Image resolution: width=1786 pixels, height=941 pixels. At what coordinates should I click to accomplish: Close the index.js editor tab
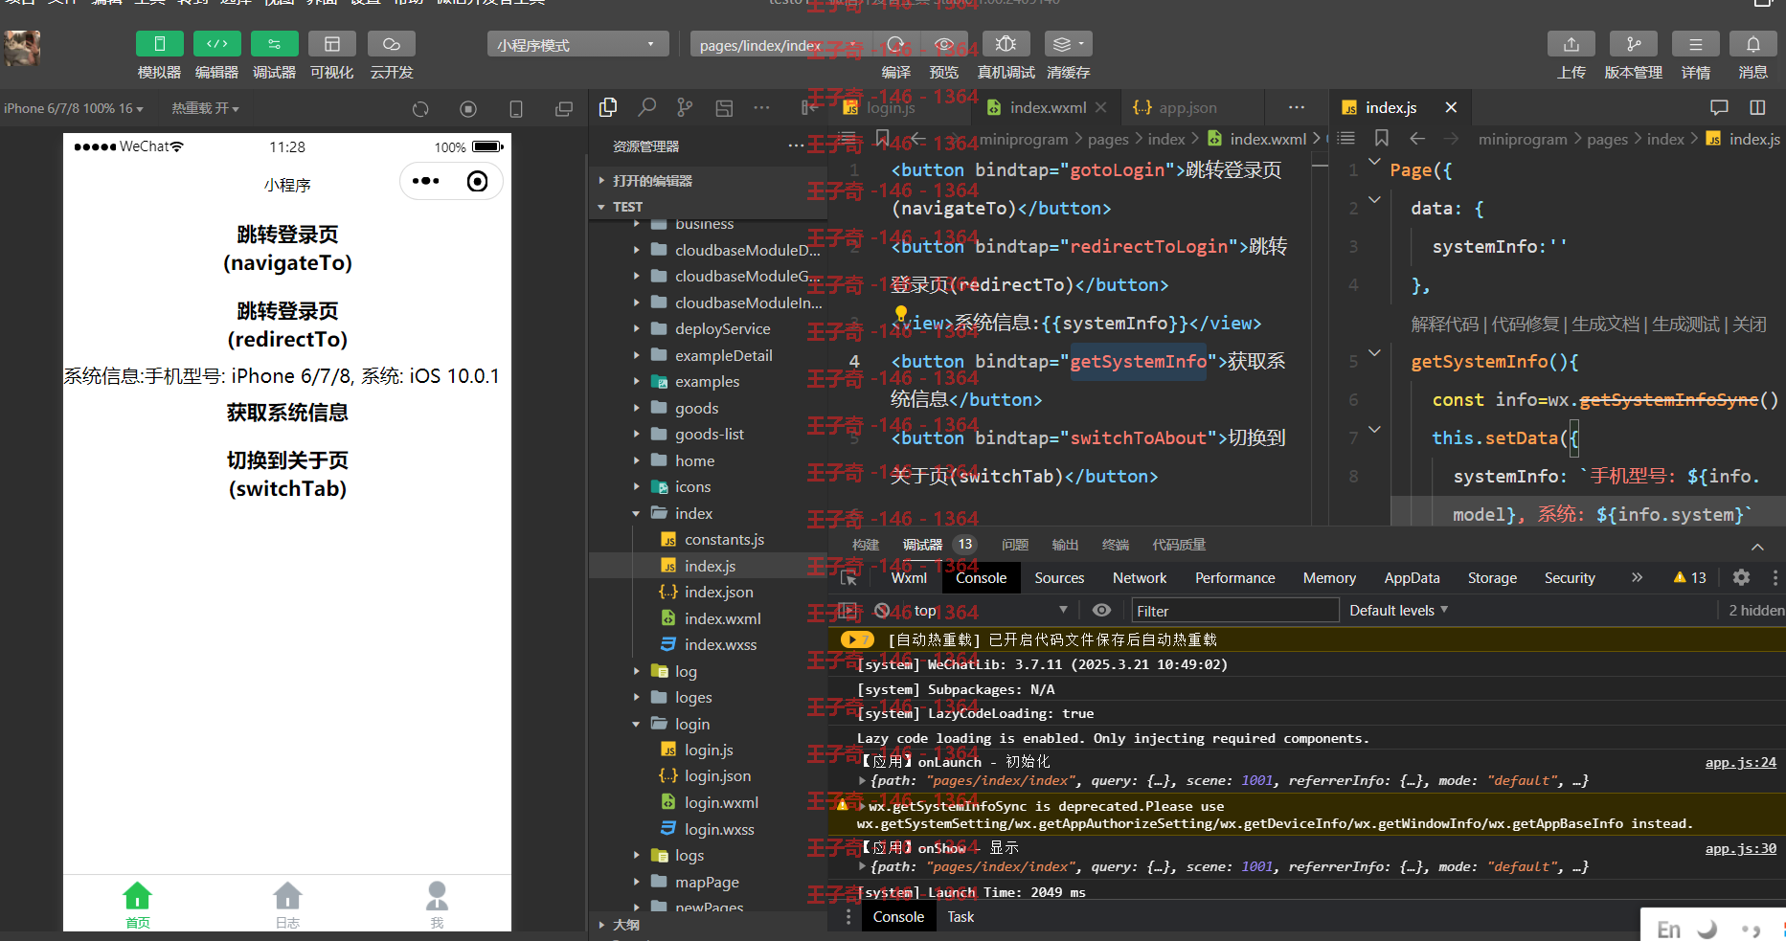tap(1451, 107)
